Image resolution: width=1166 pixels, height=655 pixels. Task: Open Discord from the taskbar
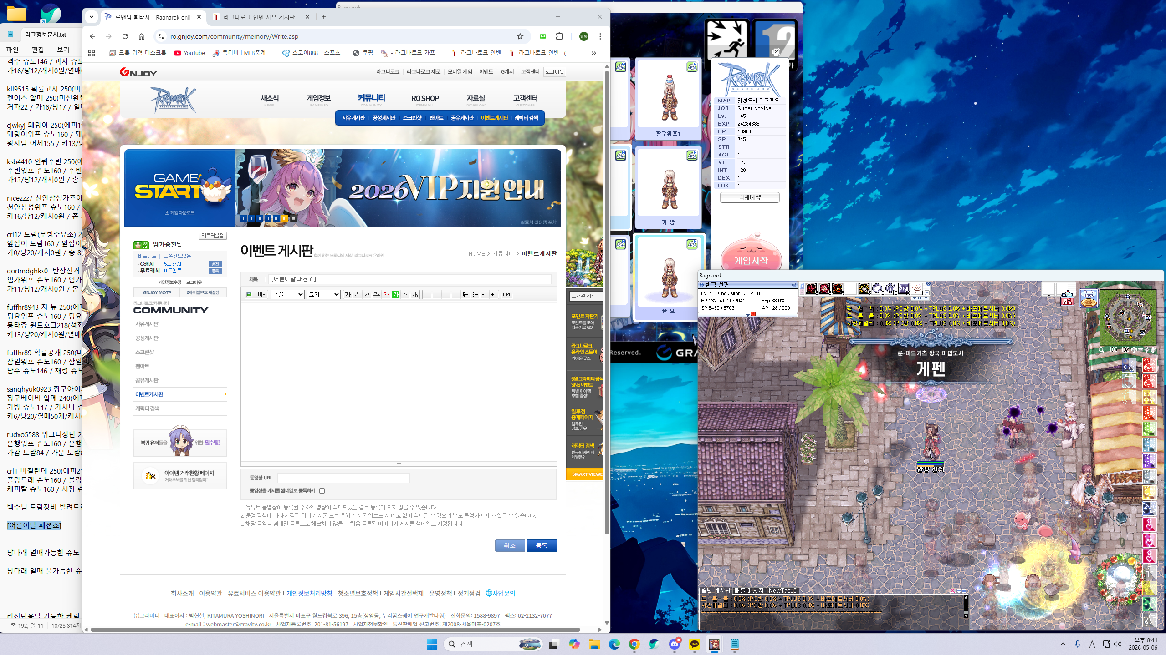pyautogui.click(x=675, y=644)
